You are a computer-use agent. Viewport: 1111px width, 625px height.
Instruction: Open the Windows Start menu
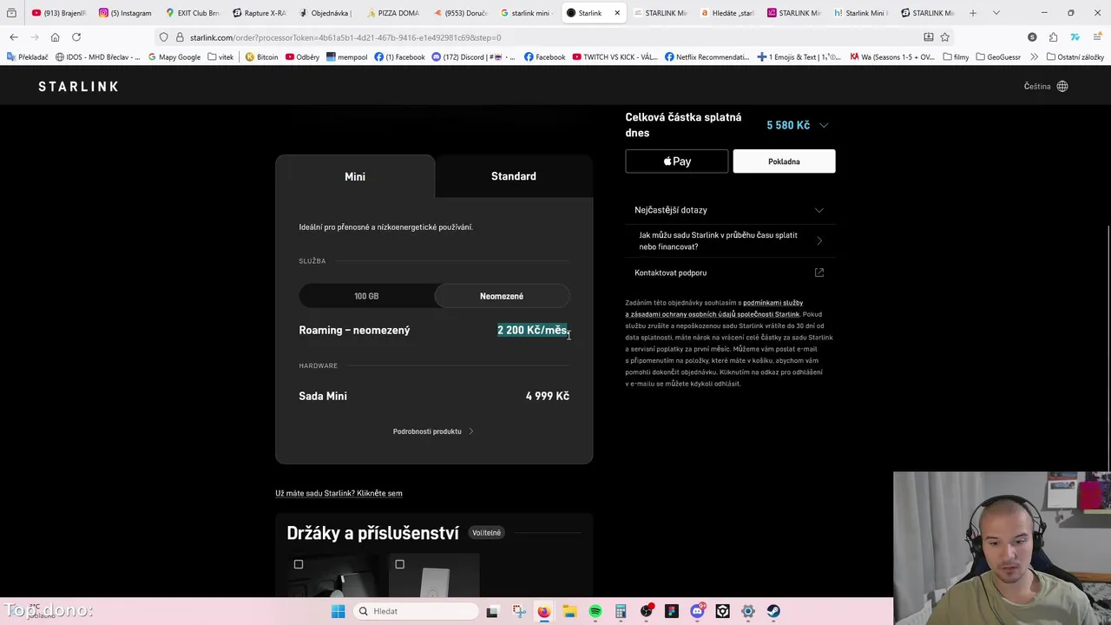pyautogui.click(x=339, y=611)
